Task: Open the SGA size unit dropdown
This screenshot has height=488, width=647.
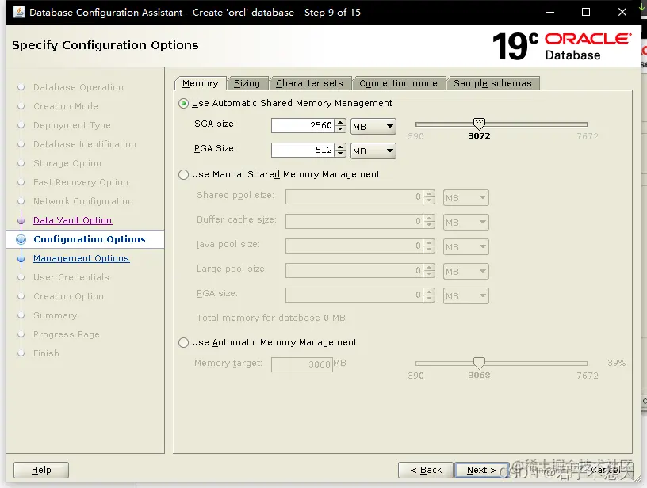Action: click(373, 127)
